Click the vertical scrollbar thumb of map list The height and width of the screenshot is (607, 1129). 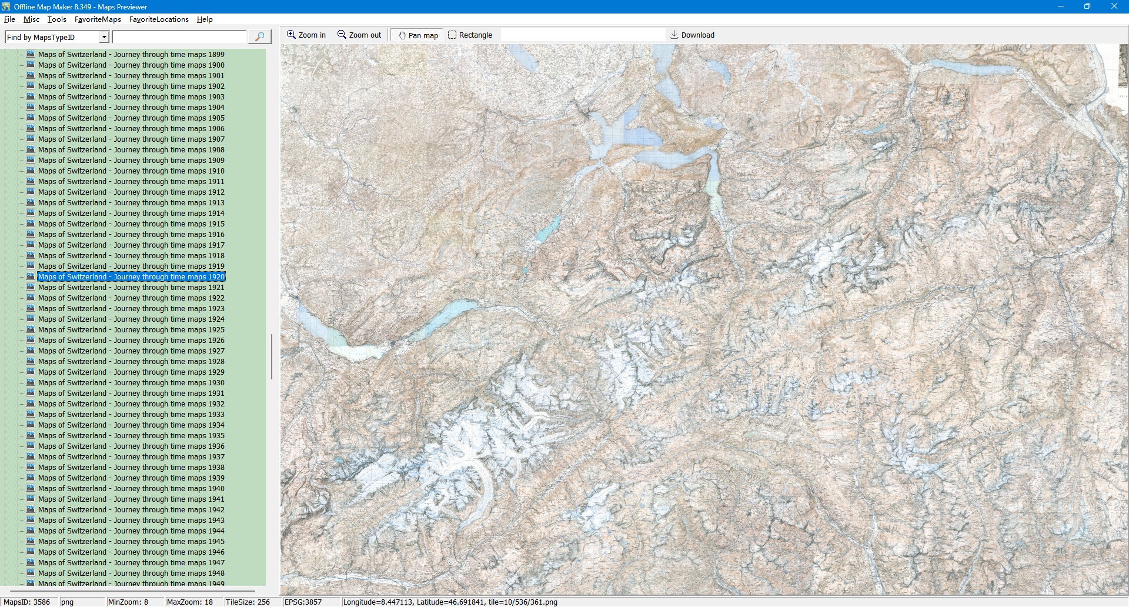(272, 356)
